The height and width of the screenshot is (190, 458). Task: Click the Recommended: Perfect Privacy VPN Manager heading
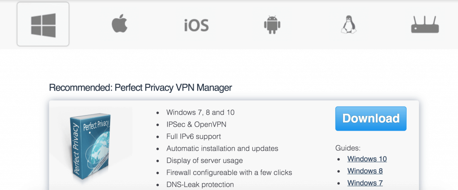140,87
